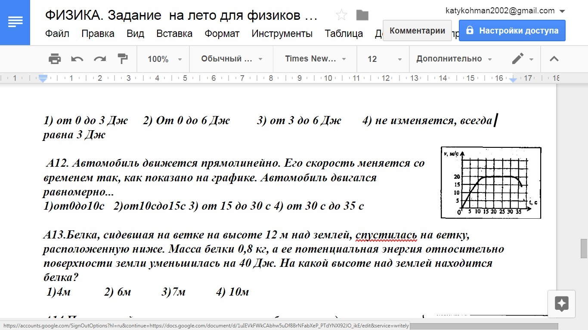This screenshot has height=330, width=588.
Task: Click the undo arrow icon
Action: [77, 59]
